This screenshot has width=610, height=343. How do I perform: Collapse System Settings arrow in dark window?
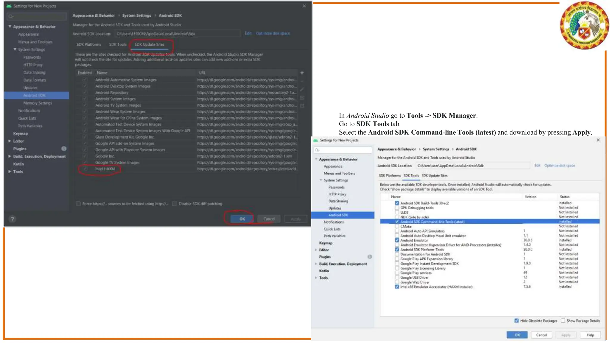pyautogui.click(x=15, y=49)
